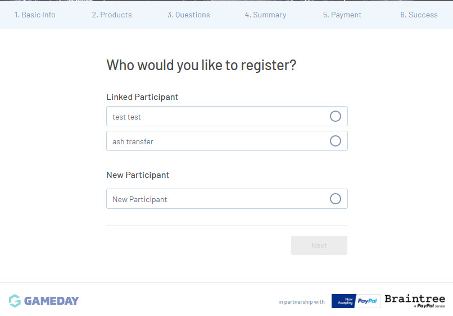Click the 6. Success step
453x316 pixels.
click(x=419, y=15)
